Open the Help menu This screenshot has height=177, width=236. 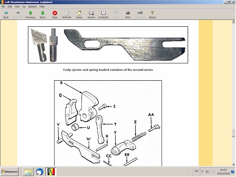(42, 7)
